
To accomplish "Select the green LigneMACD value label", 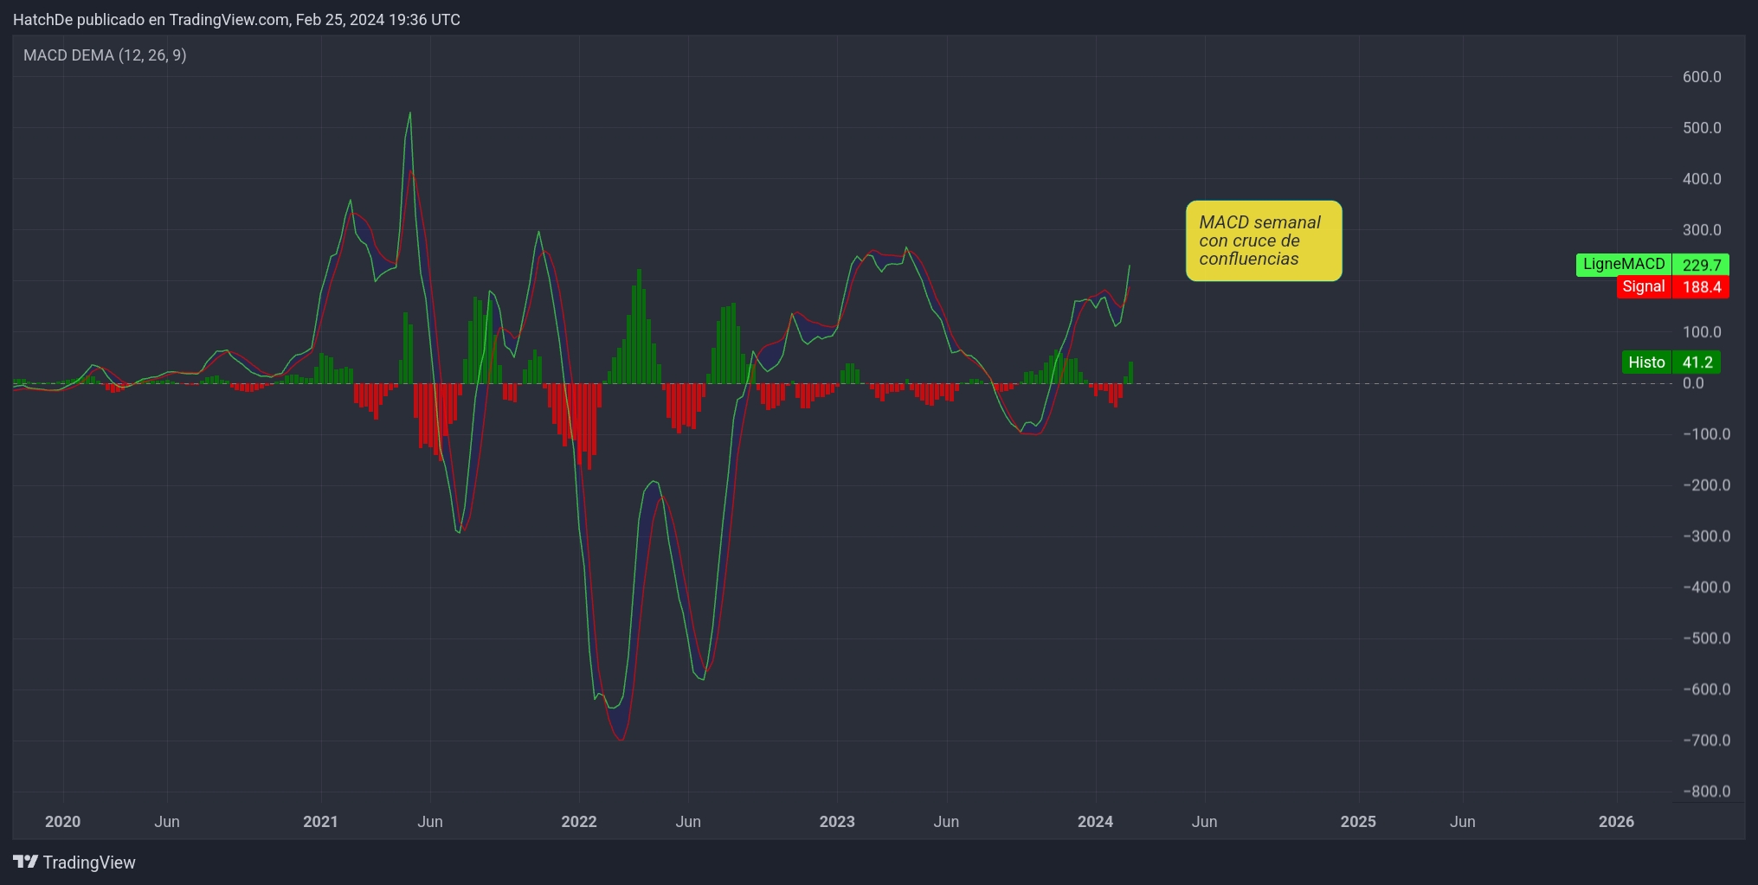I will 1699,265.
